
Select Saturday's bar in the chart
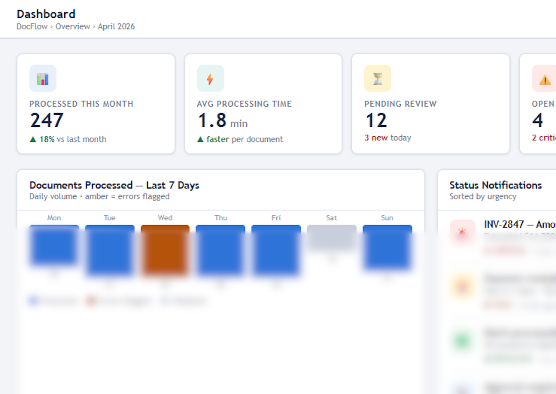pyautogui.click(x=332, y=238)
